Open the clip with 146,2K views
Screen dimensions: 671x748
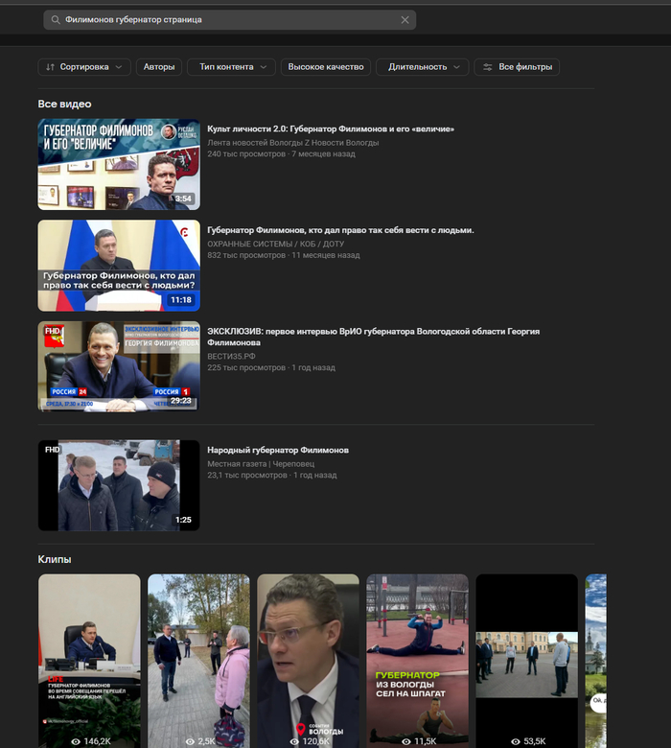[89, 660]
